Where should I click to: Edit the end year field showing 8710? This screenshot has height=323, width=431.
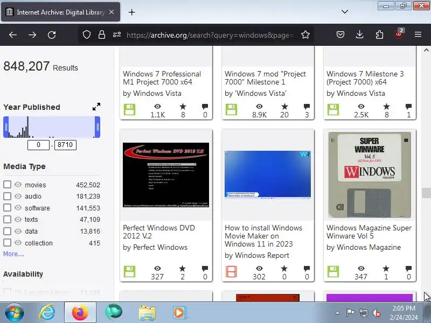(x=65, y=145)
